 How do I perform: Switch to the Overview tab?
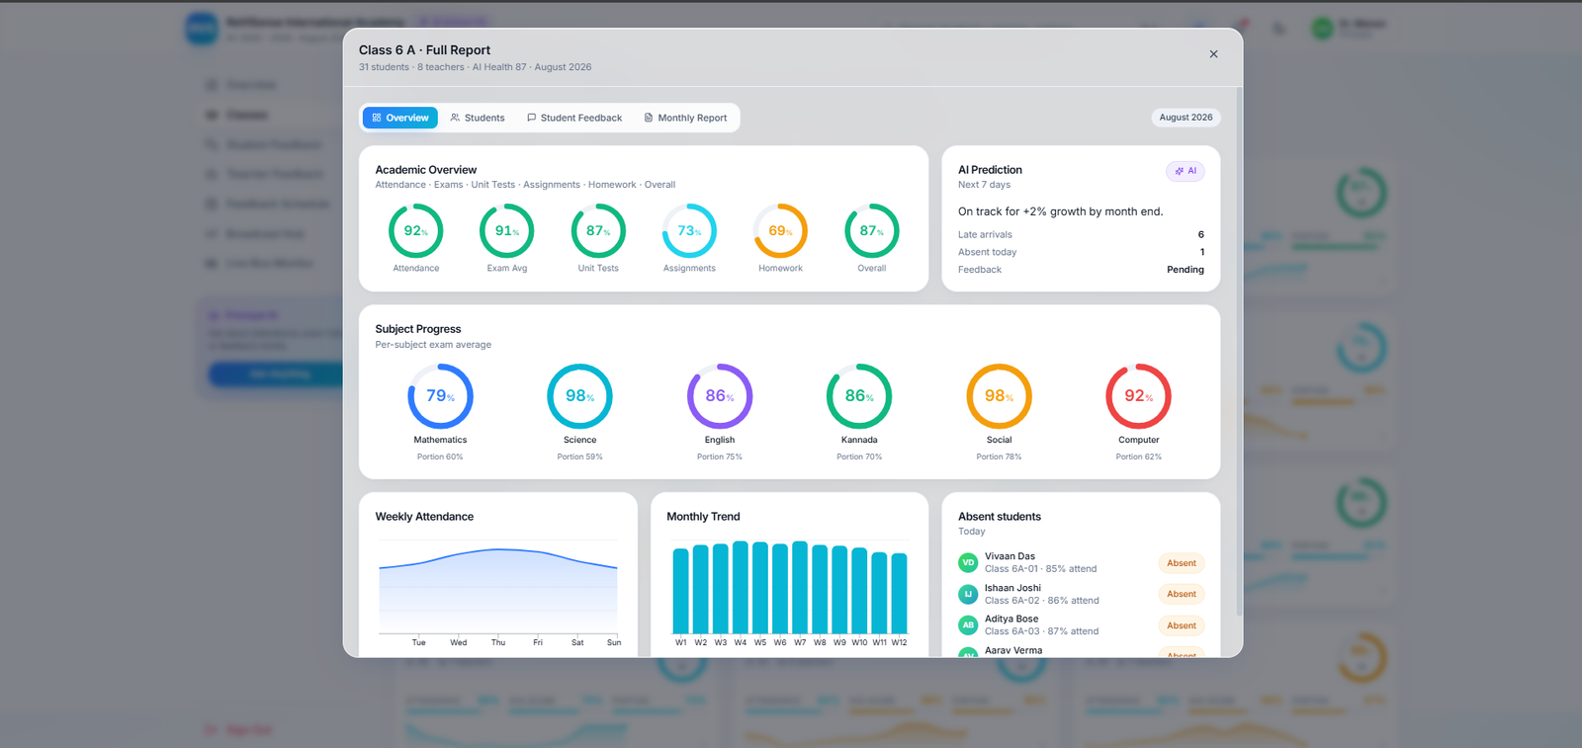(x=400, y=118)
